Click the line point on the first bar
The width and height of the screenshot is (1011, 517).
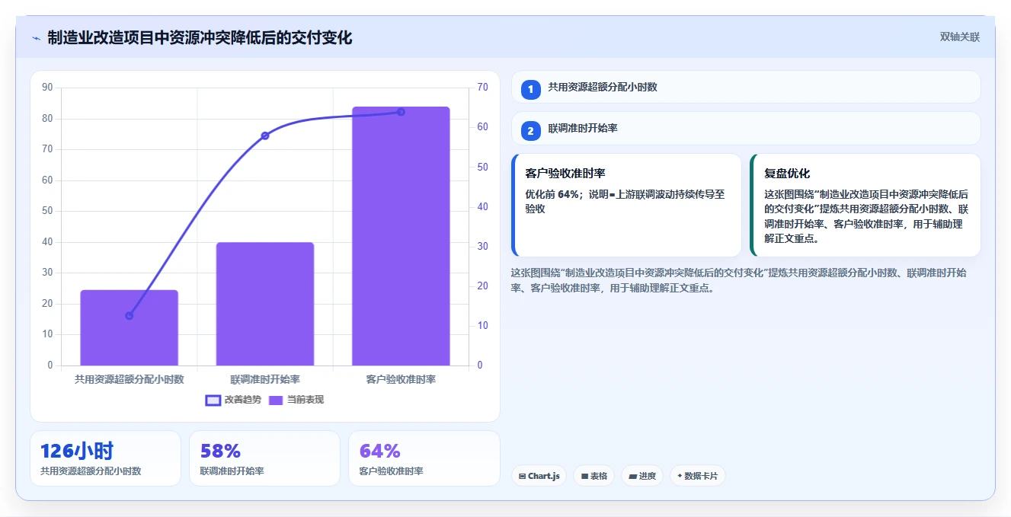(x=130, y=315)
